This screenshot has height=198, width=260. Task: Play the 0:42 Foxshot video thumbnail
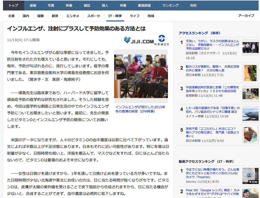pyautogui.click(x=250, y=176)
